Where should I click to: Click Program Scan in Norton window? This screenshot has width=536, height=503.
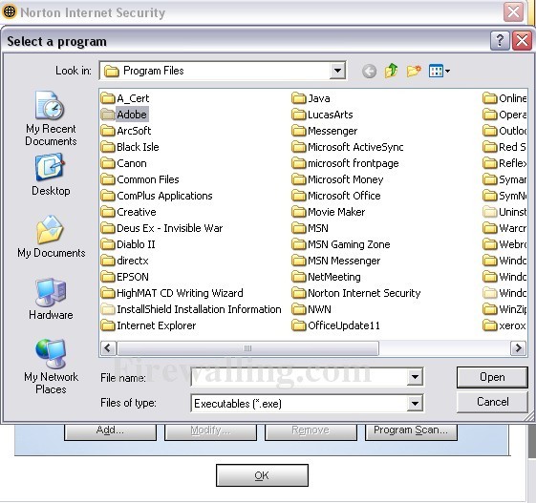click(x=411, y=431)
